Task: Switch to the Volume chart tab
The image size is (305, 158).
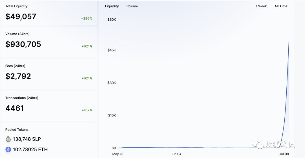Action: tap(132, 6)
